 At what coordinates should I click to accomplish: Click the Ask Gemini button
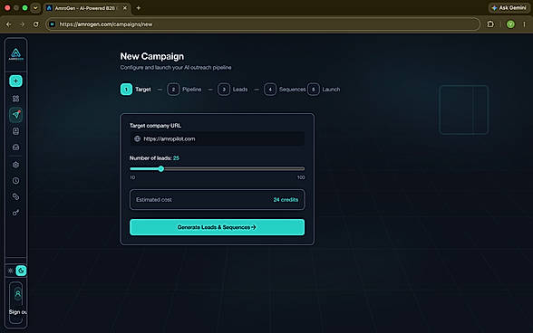click(509, 8)
